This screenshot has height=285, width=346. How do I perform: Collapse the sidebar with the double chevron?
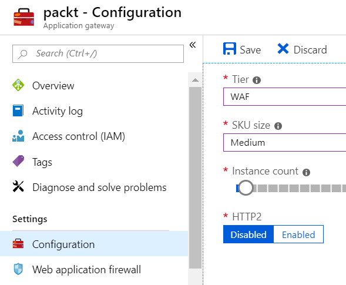[193, 45]
